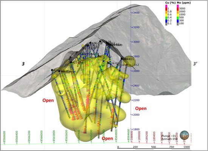Viewport: 208px width, 151px height.
Task: Select drill hole collar A23-008
Action: click(71, 62)
